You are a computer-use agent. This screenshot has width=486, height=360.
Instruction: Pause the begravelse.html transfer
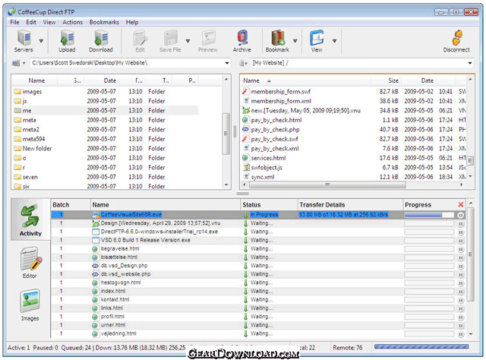[461, 249]
